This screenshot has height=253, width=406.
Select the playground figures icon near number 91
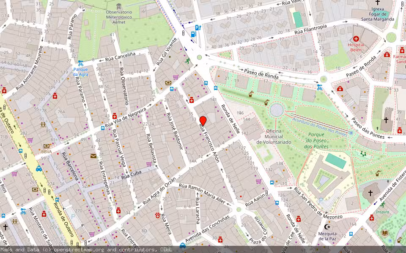[x=43, y=125]
